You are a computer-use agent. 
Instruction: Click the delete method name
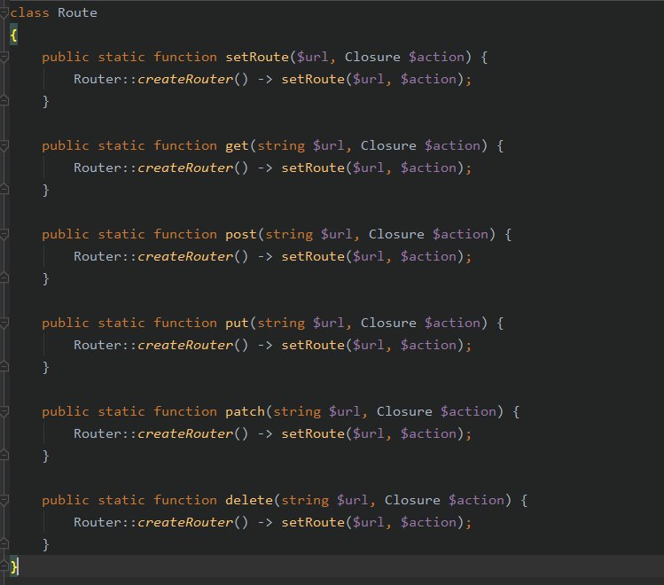click(x=249, y=500)
